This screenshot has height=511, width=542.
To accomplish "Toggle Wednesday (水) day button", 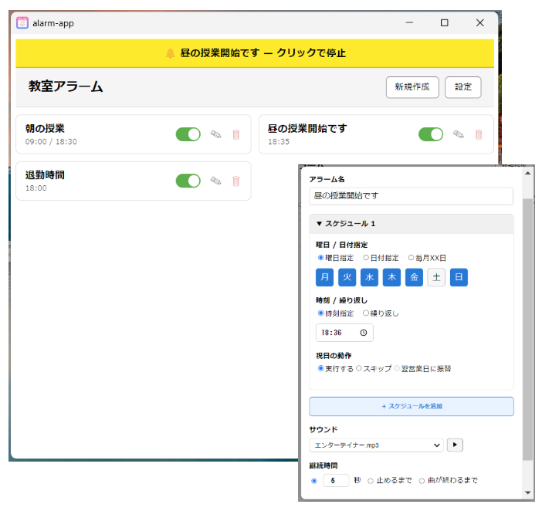I will [x=370, y=277].
